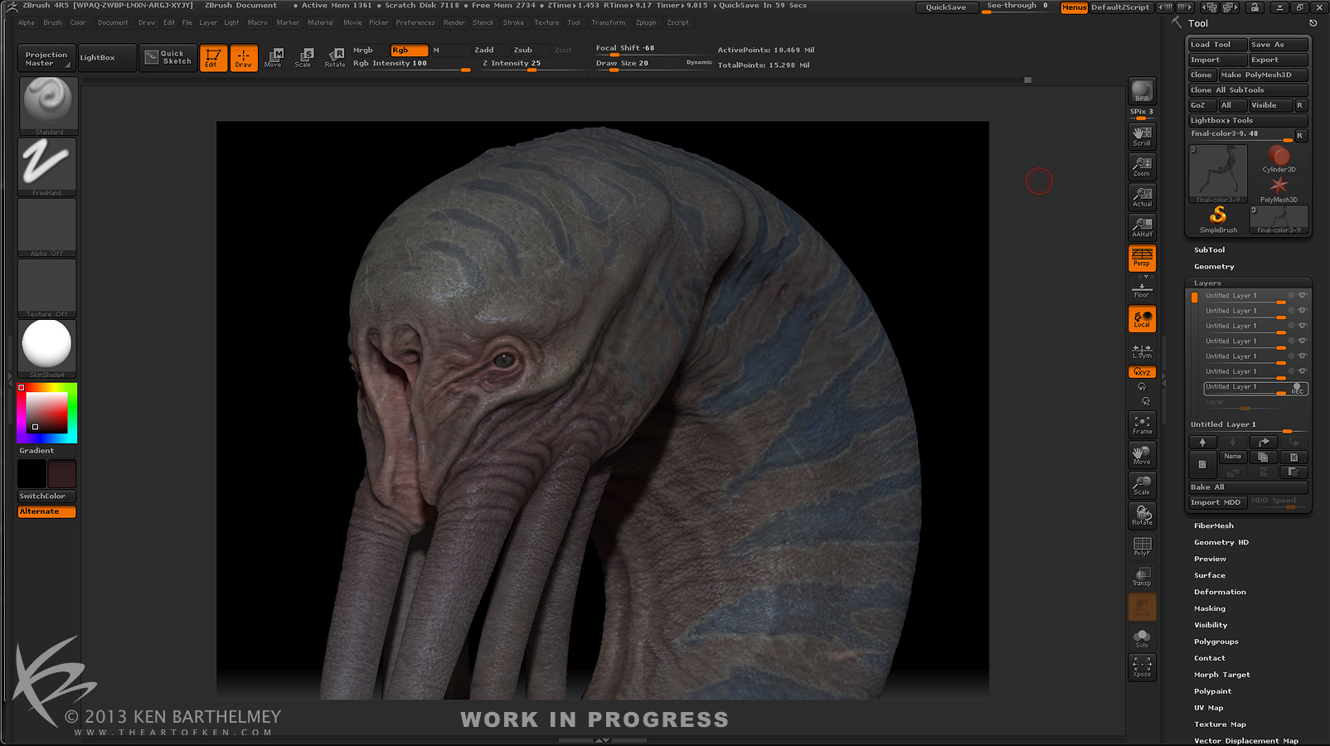Expand the Masking section

point(1210,608)
